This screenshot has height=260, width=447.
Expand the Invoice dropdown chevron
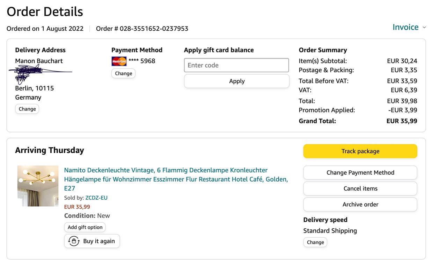(x=424, y=28)
